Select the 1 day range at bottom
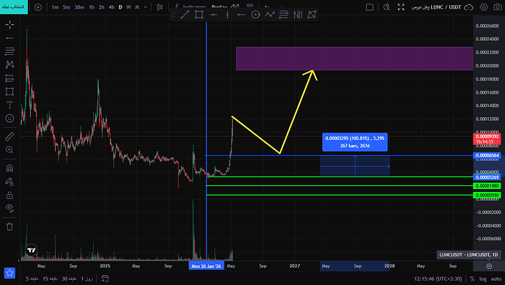The image size is (505, 285). click(86, 278)
